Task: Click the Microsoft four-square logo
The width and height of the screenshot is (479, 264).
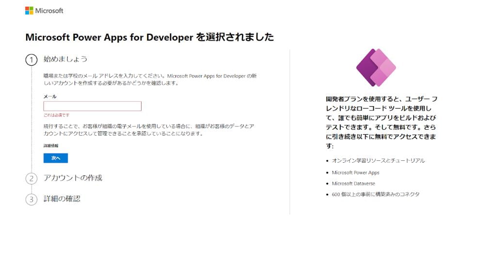Action: pos(29,11)
